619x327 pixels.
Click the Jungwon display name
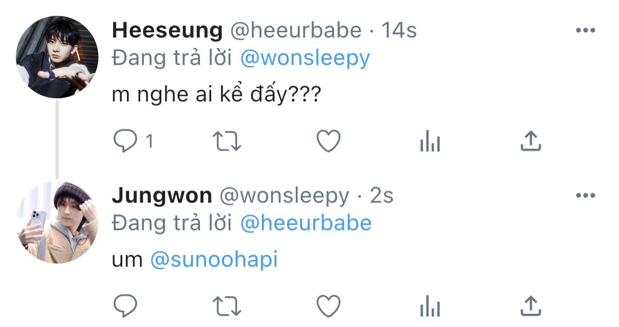pyautogui.click(x=162, y=196)
